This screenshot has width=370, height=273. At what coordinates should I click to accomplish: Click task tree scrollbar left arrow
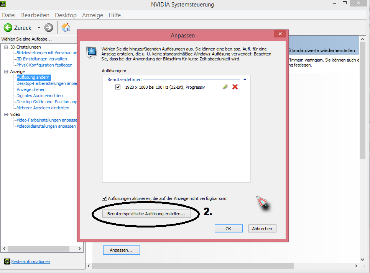click(x=4, y=249)
